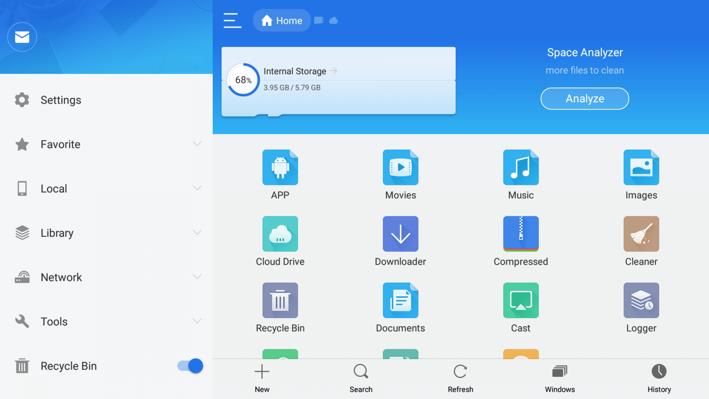This screenshot has height=399, width=709.
Task: Toggle the Recycle Bin switch off
Action: (190, 366)
